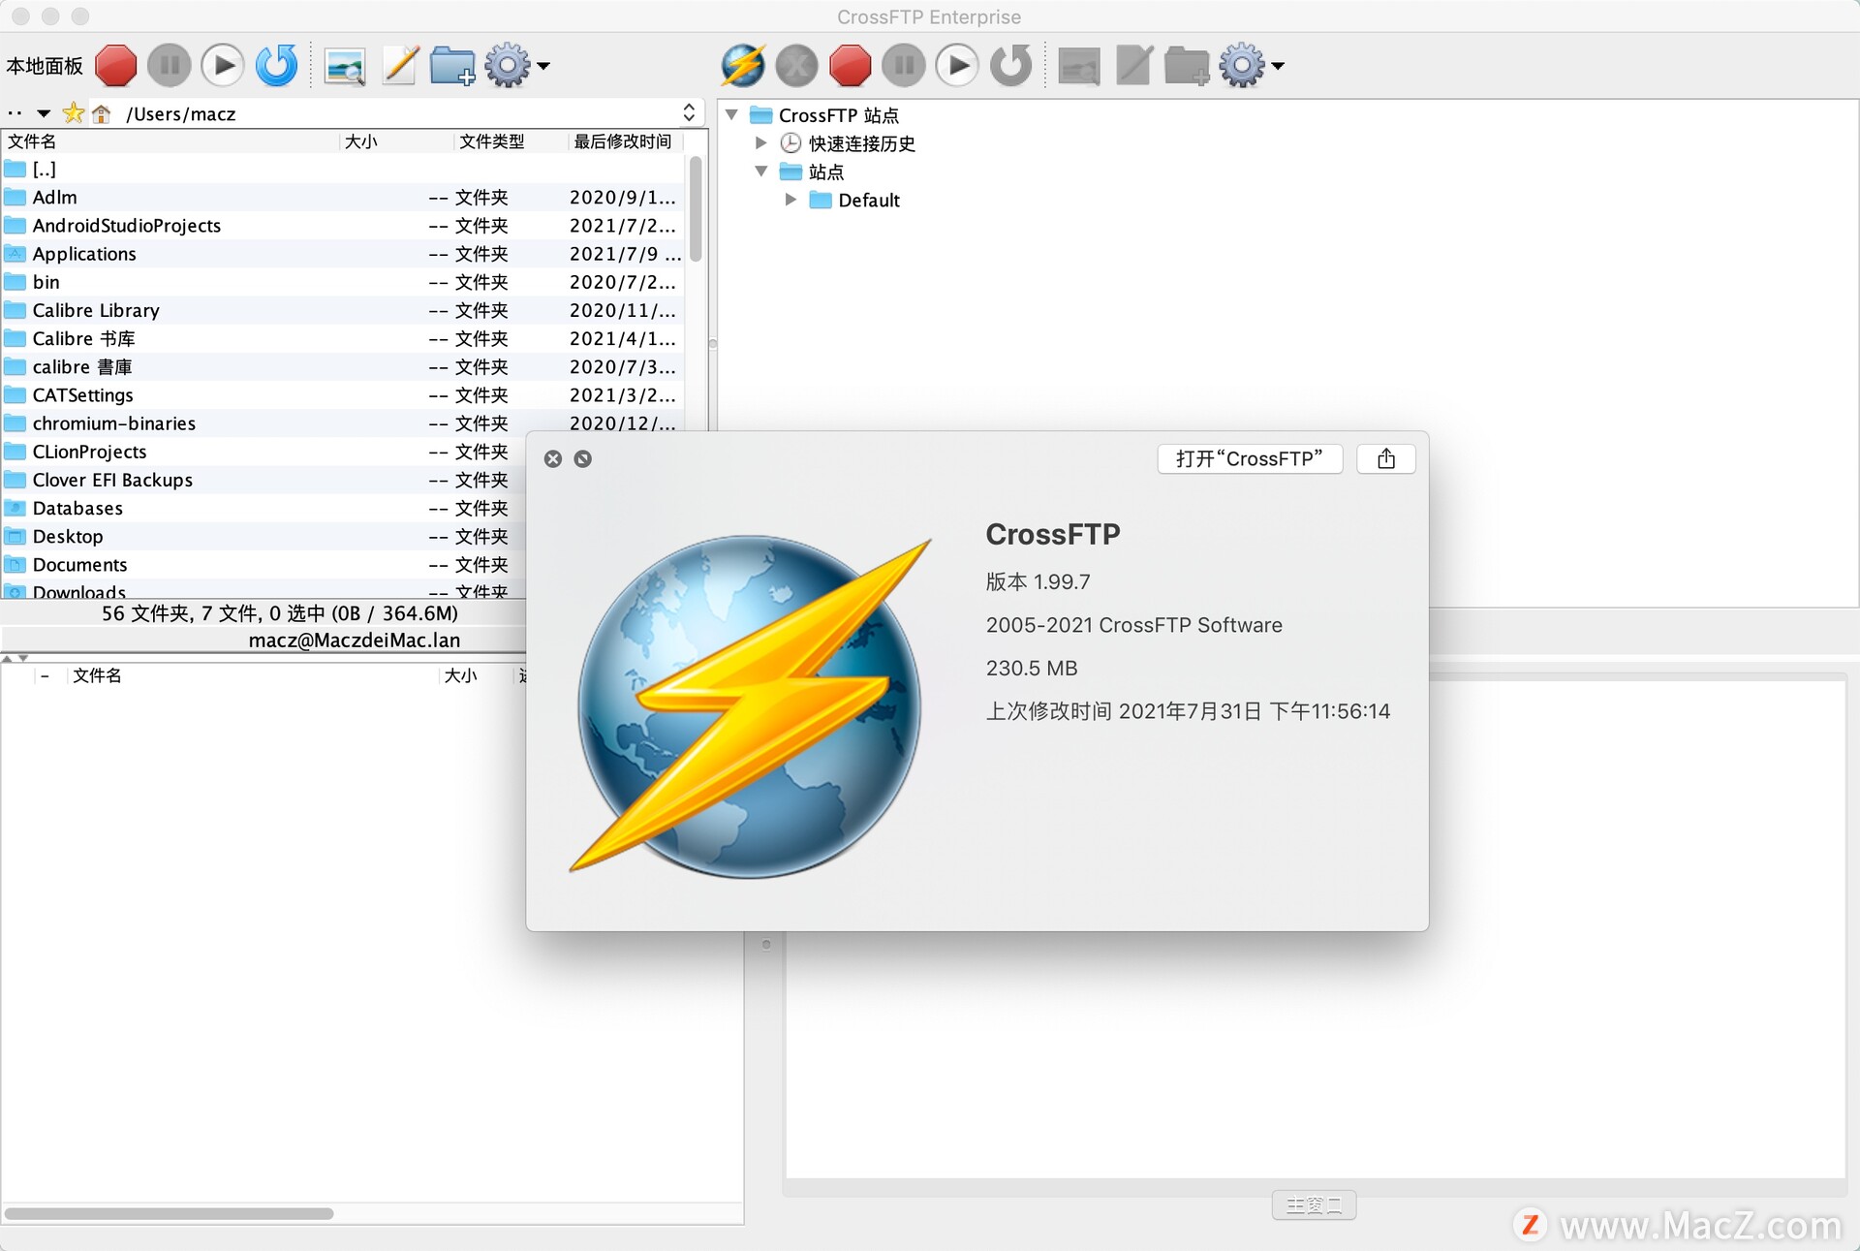Select the bin folder
Image resolution: width=1860 pixels, height=1251 pixels.
344,282
